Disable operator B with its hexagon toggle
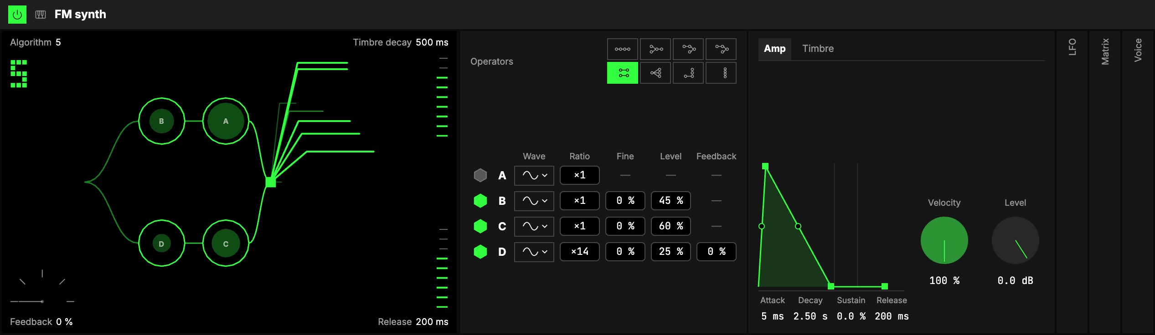 pyautogui.click(x=480, y=201)
